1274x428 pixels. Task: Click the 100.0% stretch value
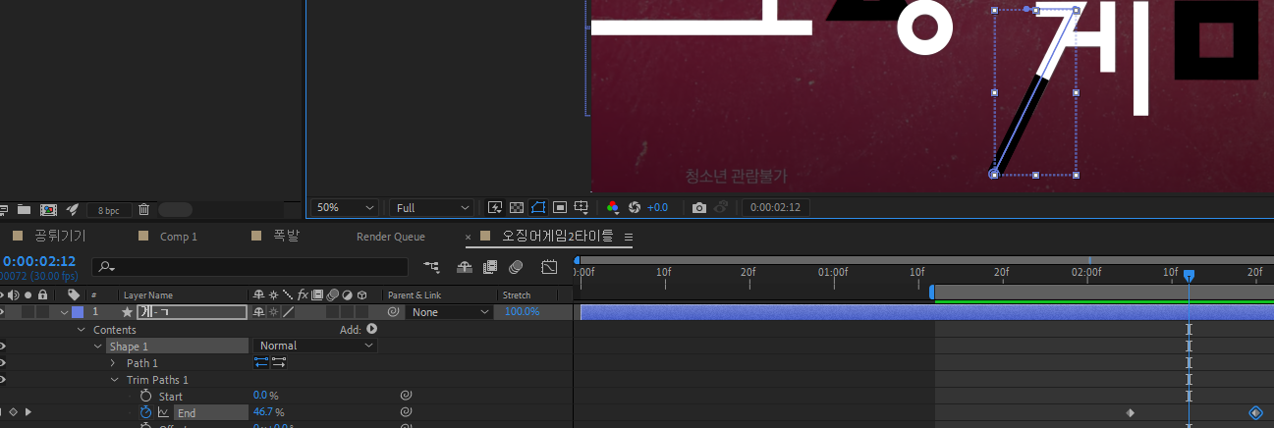pyautogui.click(x=522, y=312)
